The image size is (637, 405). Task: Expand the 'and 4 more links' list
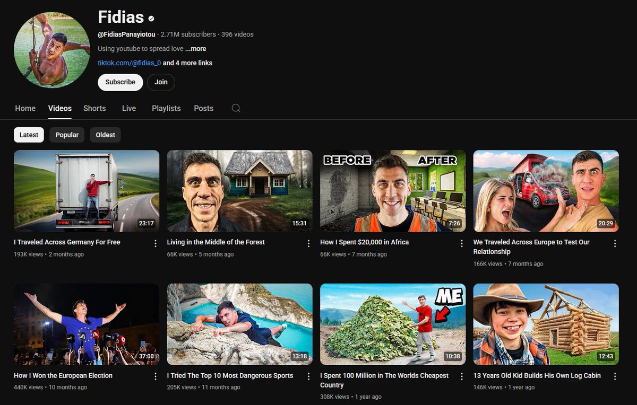pyautogui.click(x=187, y=63)
